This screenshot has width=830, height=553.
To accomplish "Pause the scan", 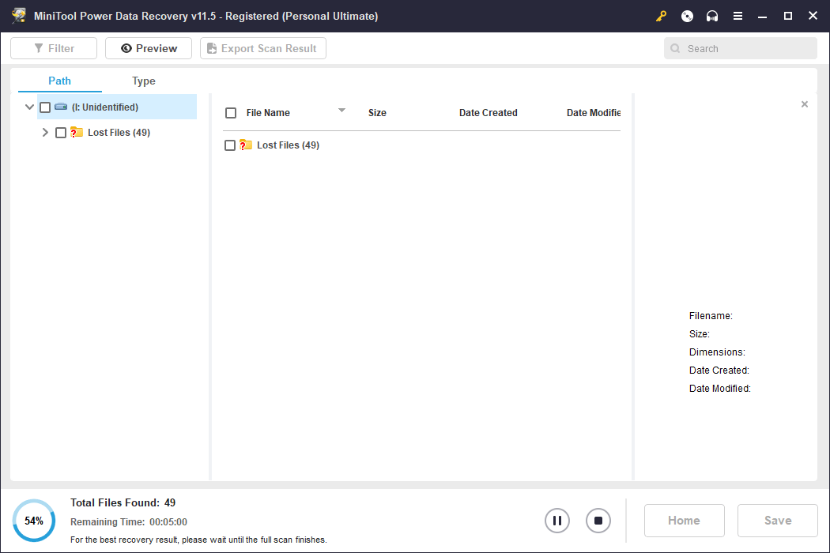I will tap(556, 521).
